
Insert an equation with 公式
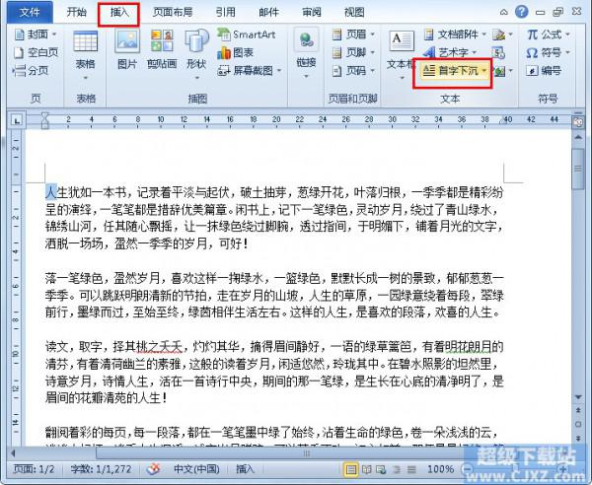coord(544,35)
